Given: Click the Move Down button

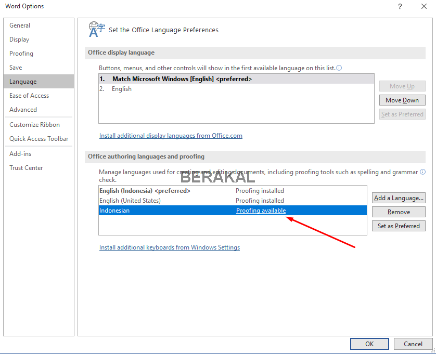Looking at the screenshot, I should (402, 100).
